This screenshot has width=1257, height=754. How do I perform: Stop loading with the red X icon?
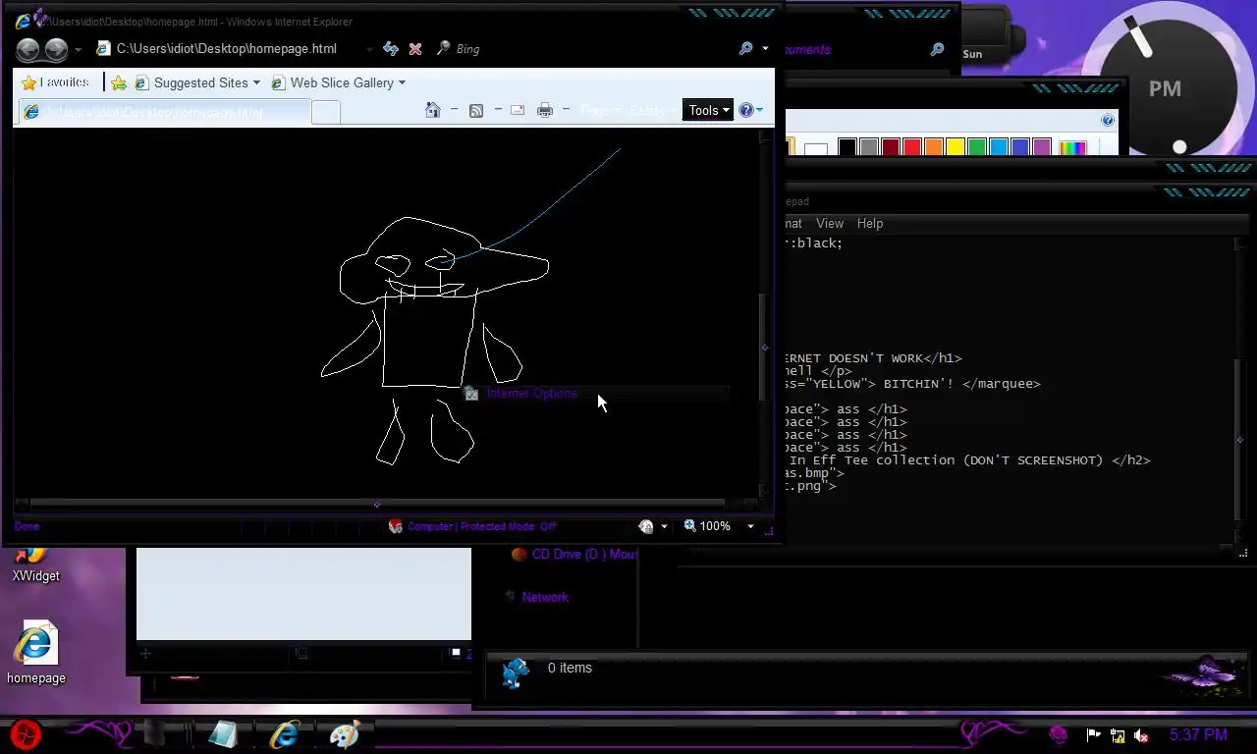(x=415, y=49)
